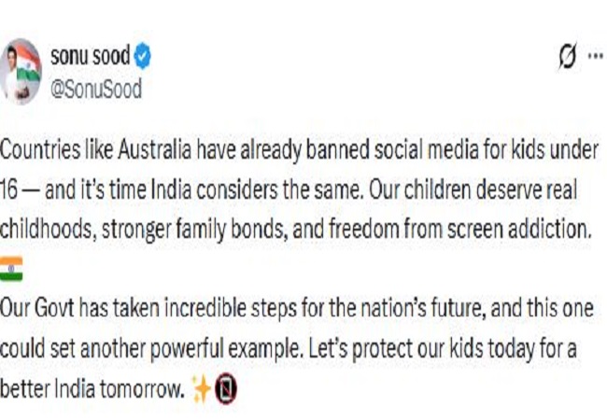Open the @SonuSood handle link

click(x=95, y=89)
